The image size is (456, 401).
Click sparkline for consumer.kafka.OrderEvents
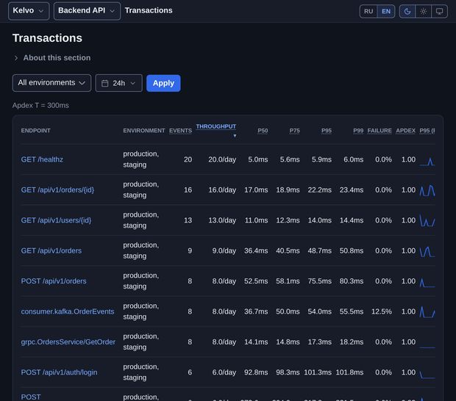click(427, 312)
